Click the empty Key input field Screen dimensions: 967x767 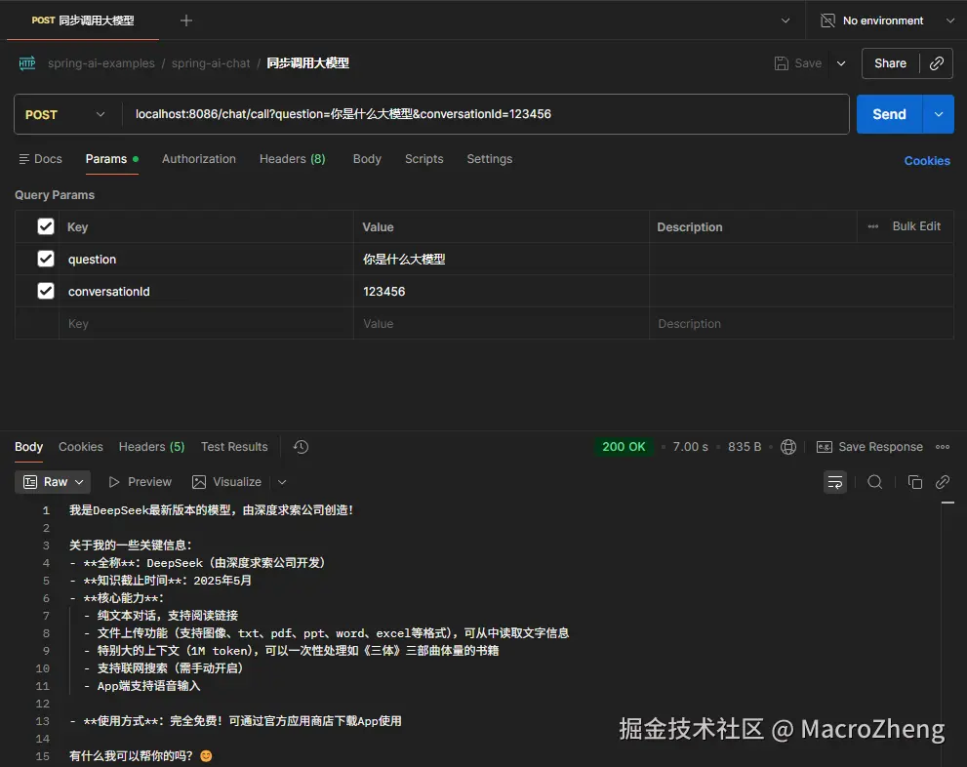tap(206, 323)
